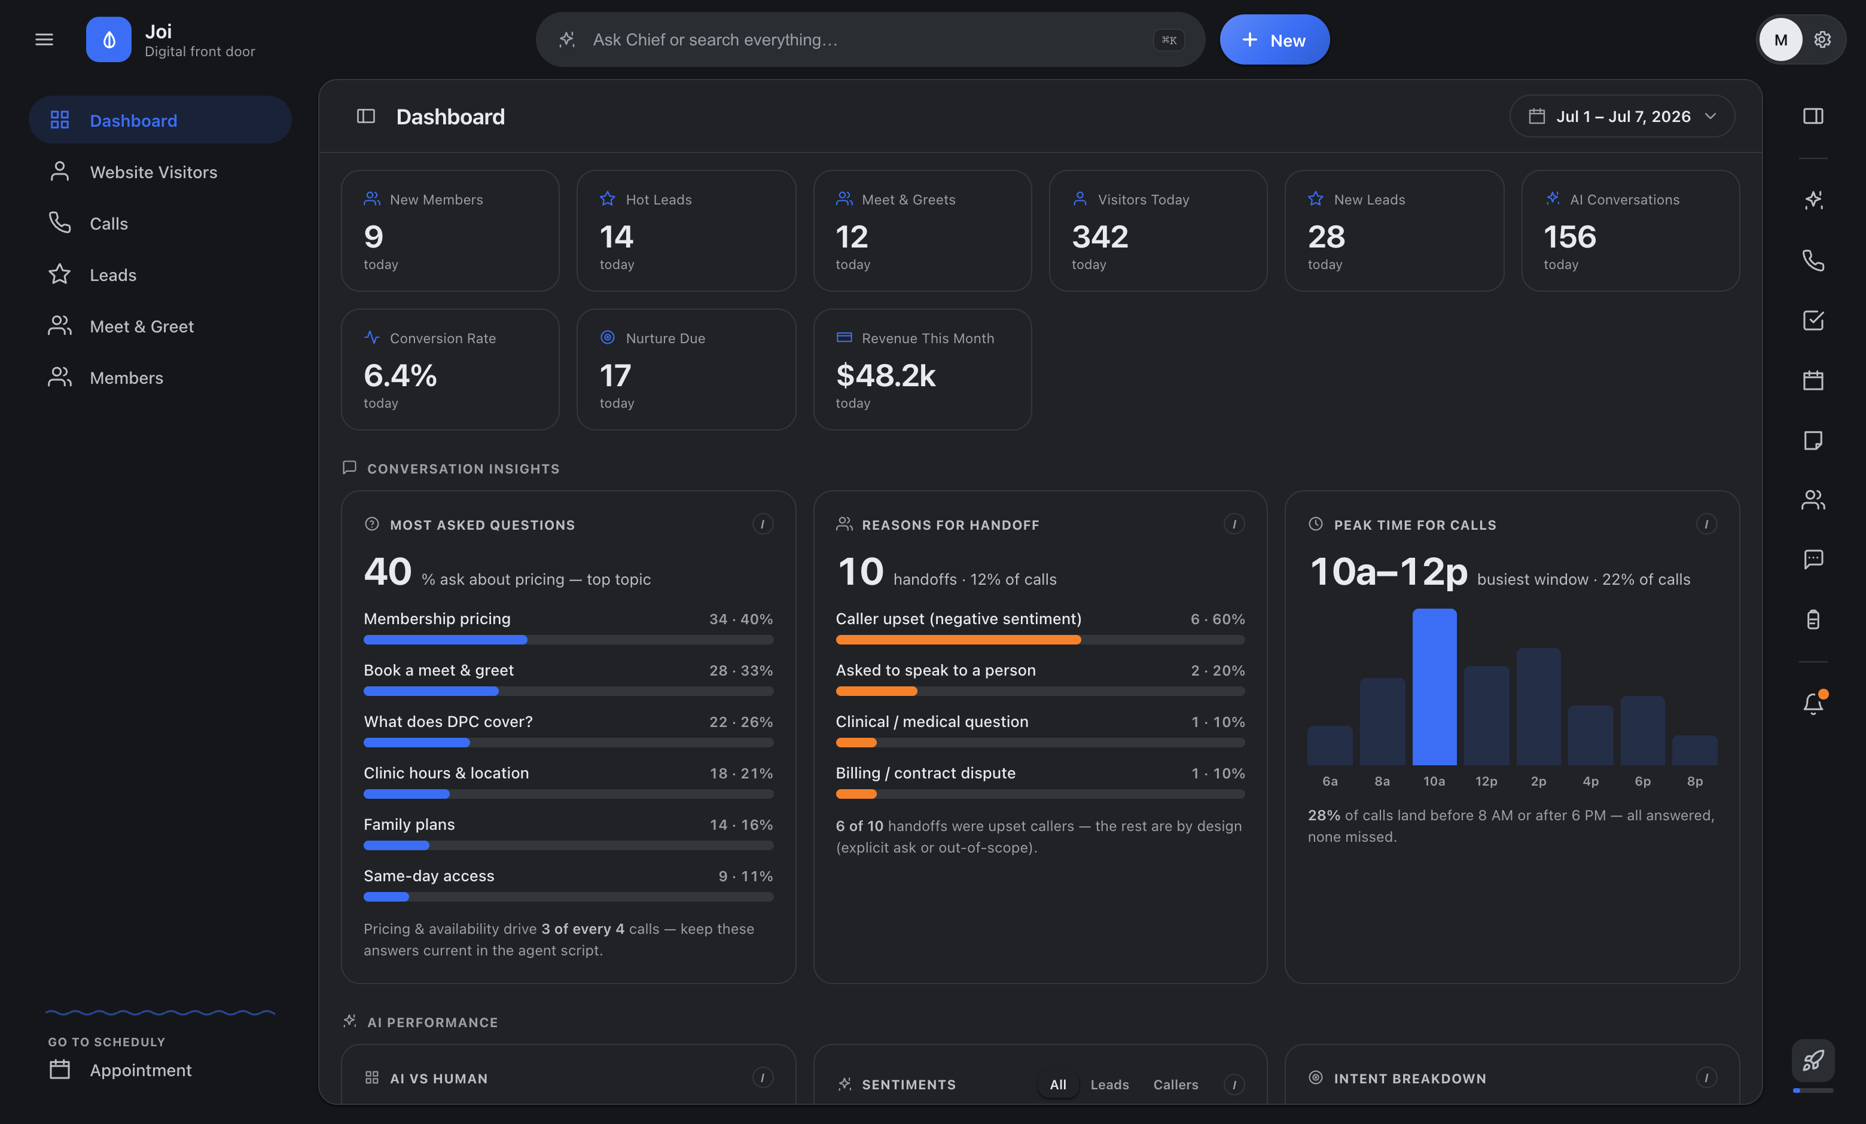Open the hamburger menu icon

pyautogui.click(x=44, y=39)
